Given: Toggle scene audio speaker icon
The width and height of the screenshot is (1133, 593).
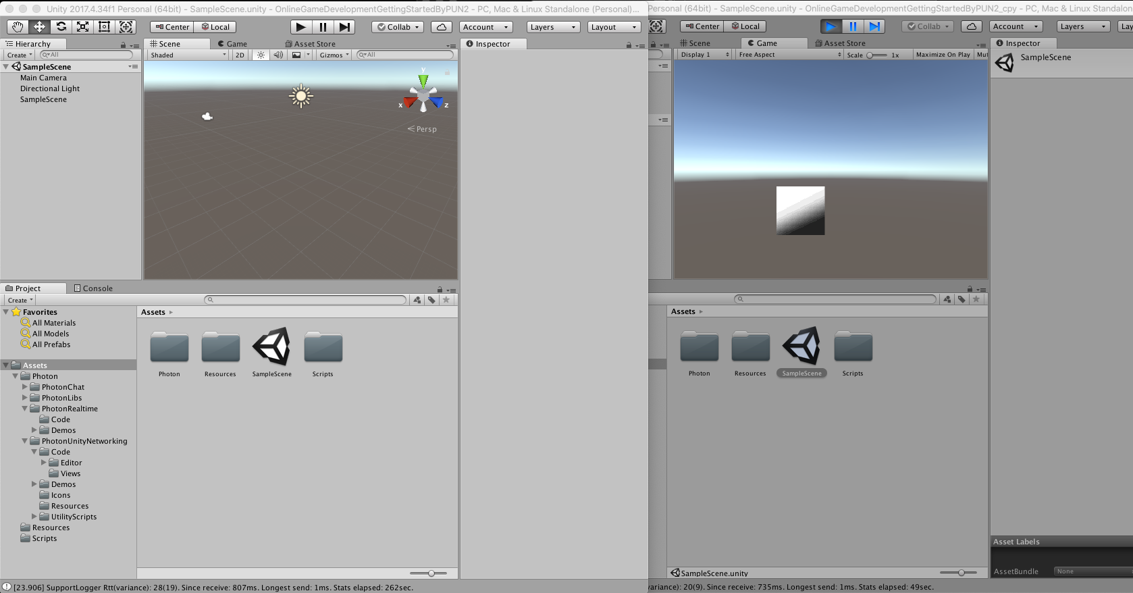Looking at the screenshot, I should click(278, 55).
